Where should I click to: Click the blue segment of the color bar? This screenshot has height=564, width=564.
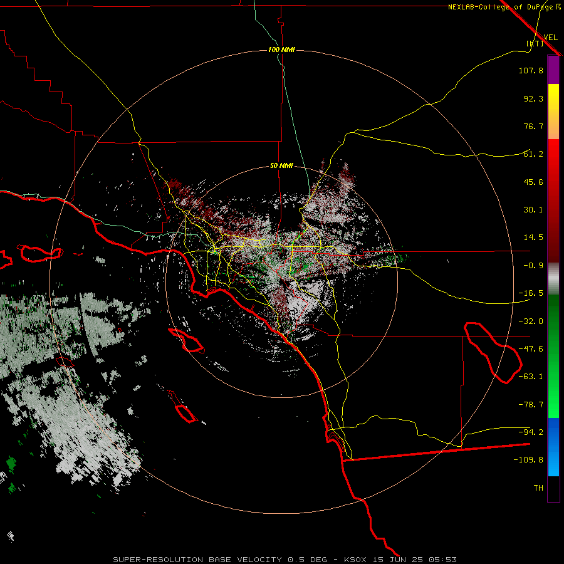[x=553, y=447]
